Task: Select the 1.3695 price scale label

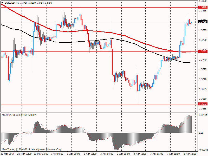Action: point(203,89)
